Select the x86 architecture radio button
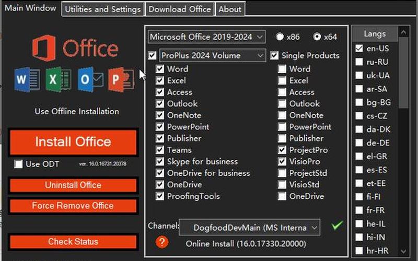The width and height of the screenshot is (418, 261). (x=280, y=37)
